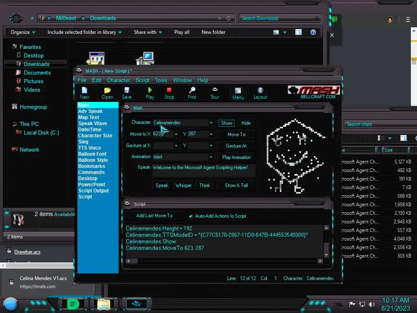Expand Include selected folder in library dropdown
This screenshot has width=417, height=313.
pos(85,32)
